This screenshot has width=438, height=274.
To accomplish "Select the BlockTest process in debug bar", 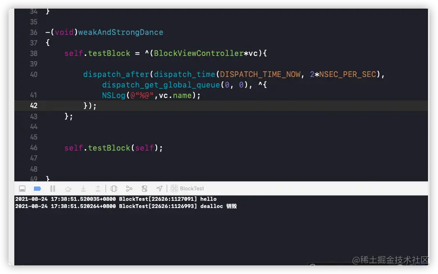I will [x=187, y=188].
